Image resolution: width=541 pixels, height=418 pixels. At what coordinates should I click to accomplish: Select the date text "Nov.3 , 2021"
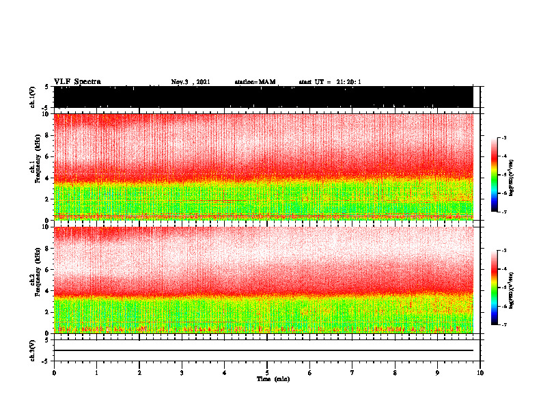click(x=191, y=82)
